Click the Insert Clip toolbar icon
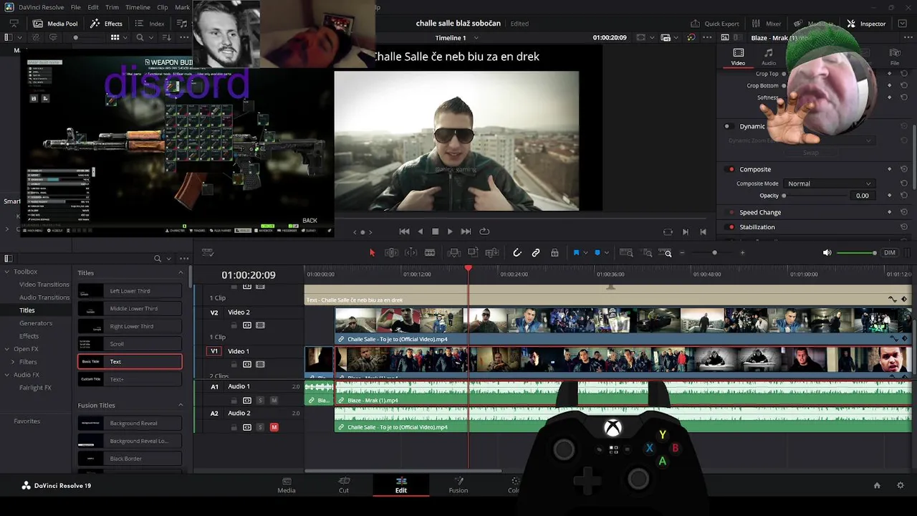This screenshot has width=917, height=516. click(x=453, y=252)
